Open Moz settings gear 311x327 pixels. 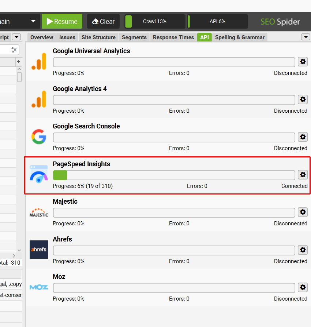pyautogui.click(x=303, y=287)
